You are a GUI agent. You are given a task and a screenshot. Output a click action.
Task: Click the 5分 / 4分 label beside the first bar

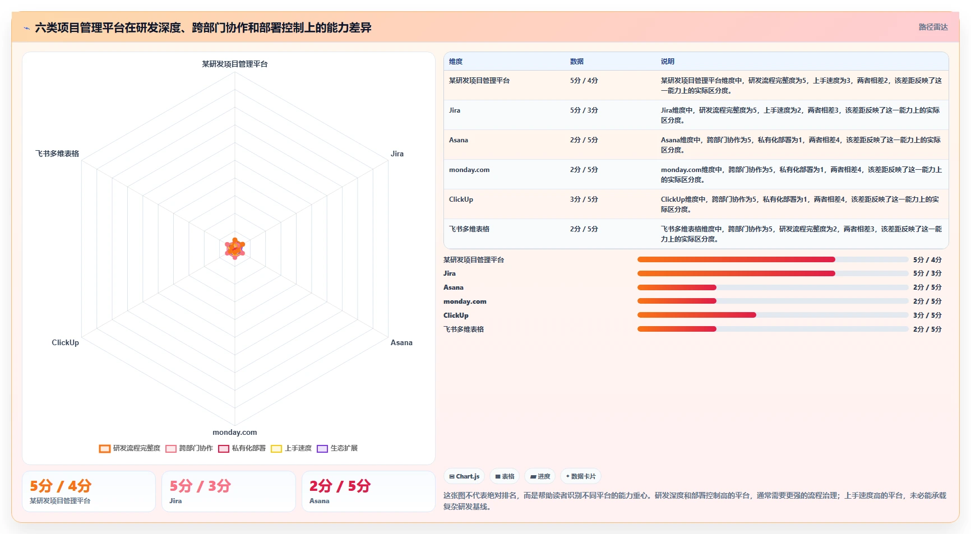(x=927, y=259)
